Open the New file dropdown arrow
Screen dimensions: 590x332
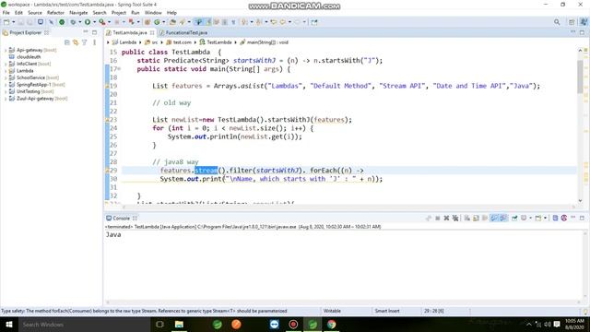pyautogui.click(x=13, y=22)
